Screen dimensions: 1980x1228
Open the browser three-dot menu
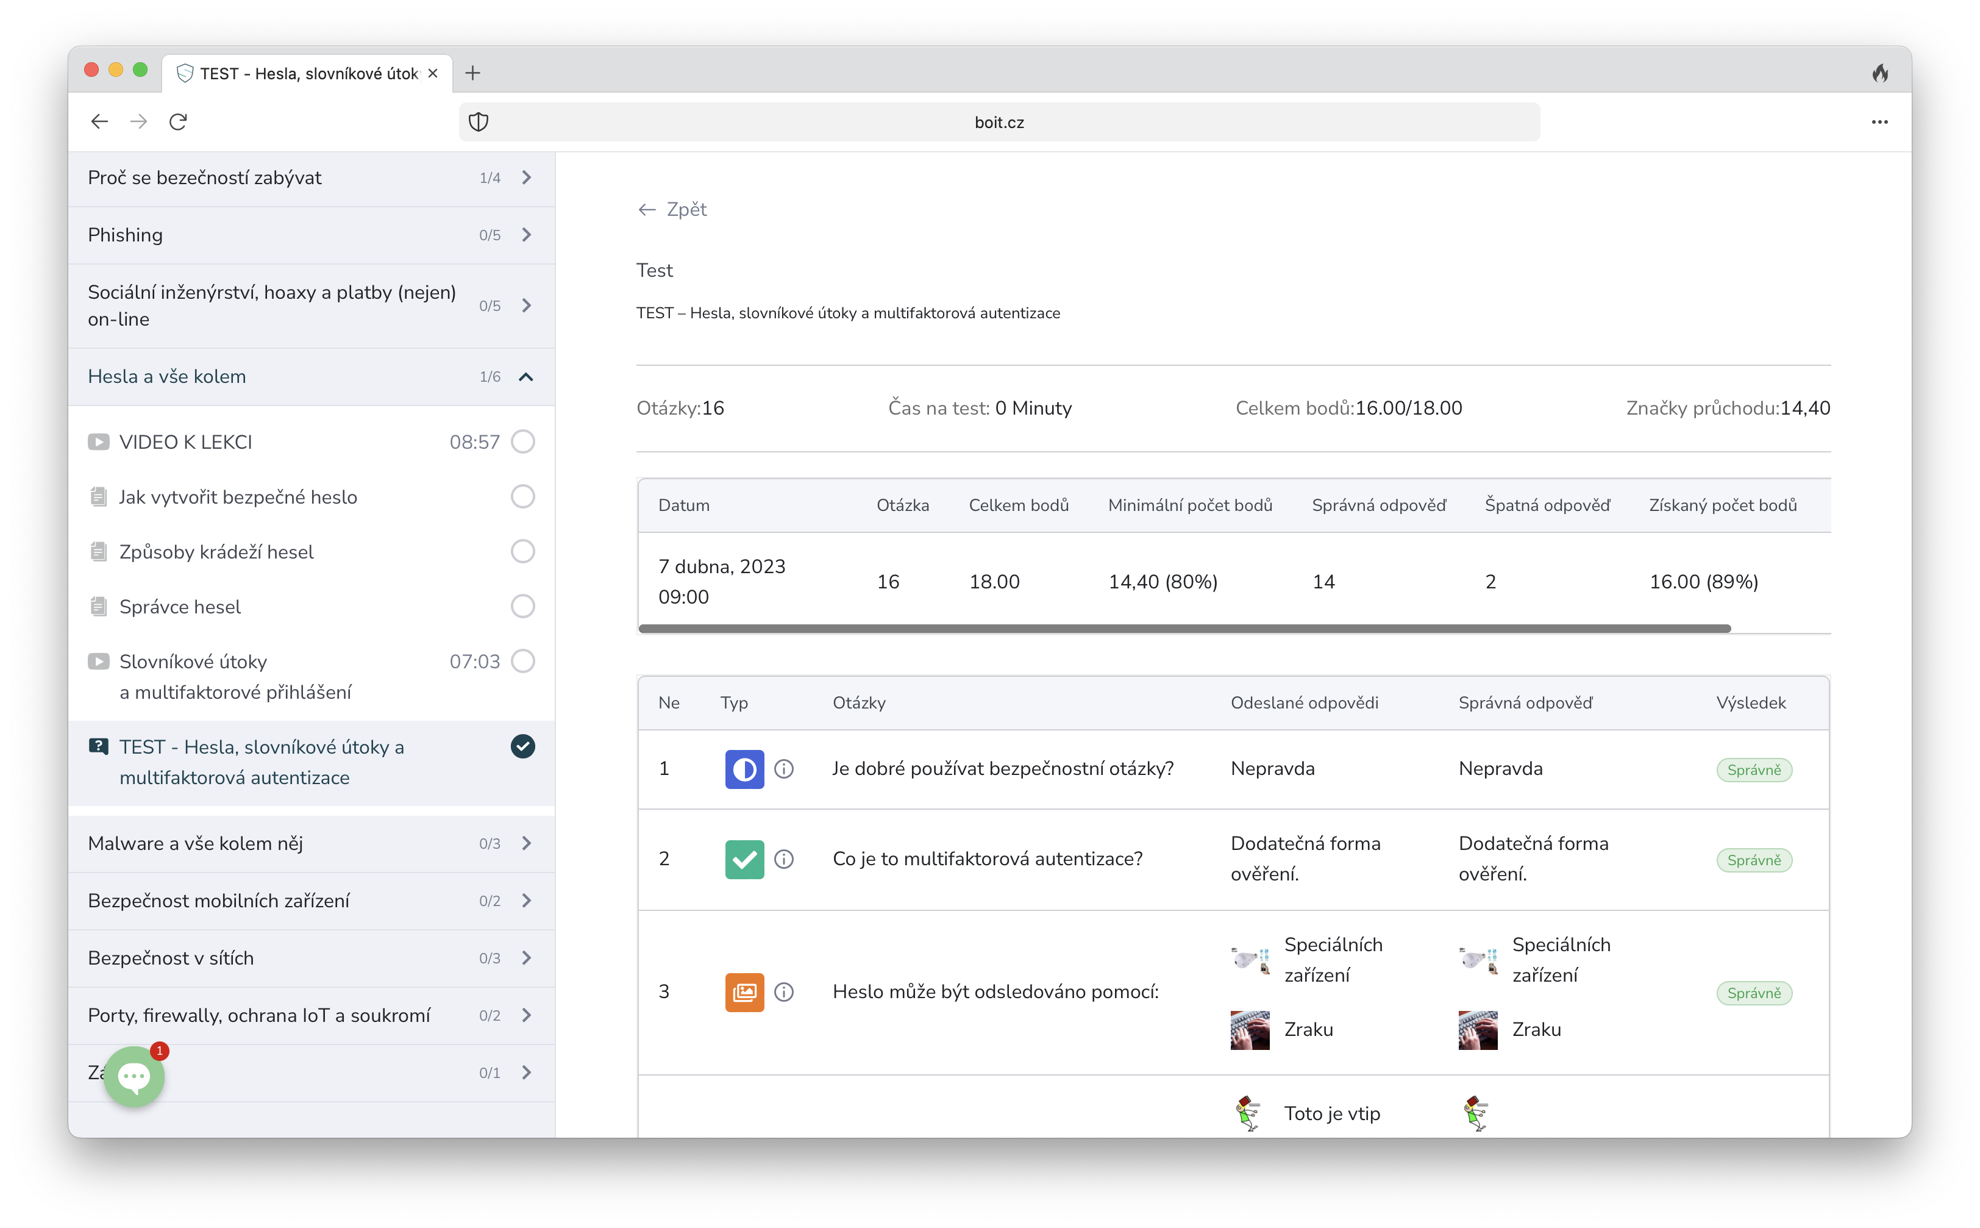(1879, 122)
